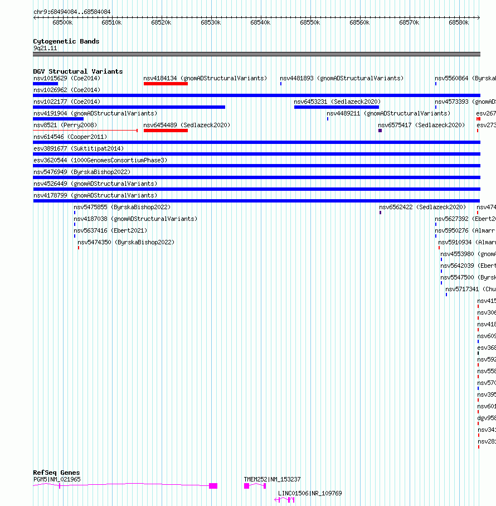Select esv3620544 (1000GenomesConsortiumPhase3) label
The height and width of the screenshot is (506, 496).
(100, 160)
